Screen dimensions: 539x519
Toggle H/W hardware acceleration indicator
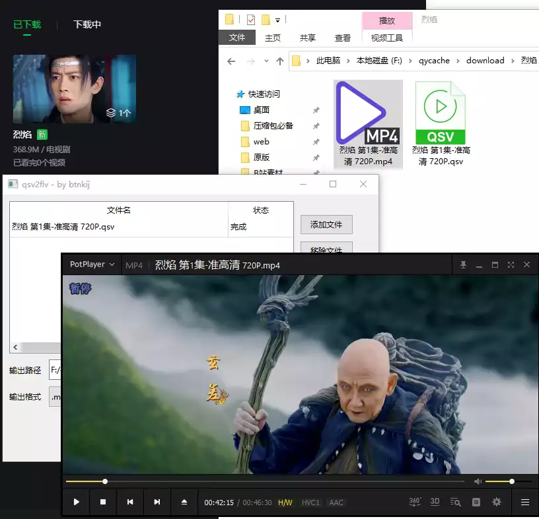coord(285,503)
